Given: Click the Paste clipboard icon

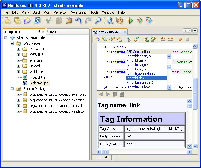Looking at the screenshot, I should click(x=68, y=21).
